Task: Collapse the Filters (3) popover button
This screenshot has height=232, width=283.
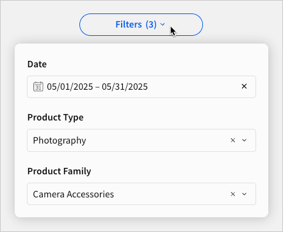Action: (x=141, y=24)
